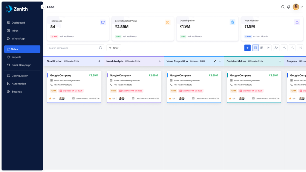Click ₹2.89M value on Value Proposition card

[x=213, y=76]
